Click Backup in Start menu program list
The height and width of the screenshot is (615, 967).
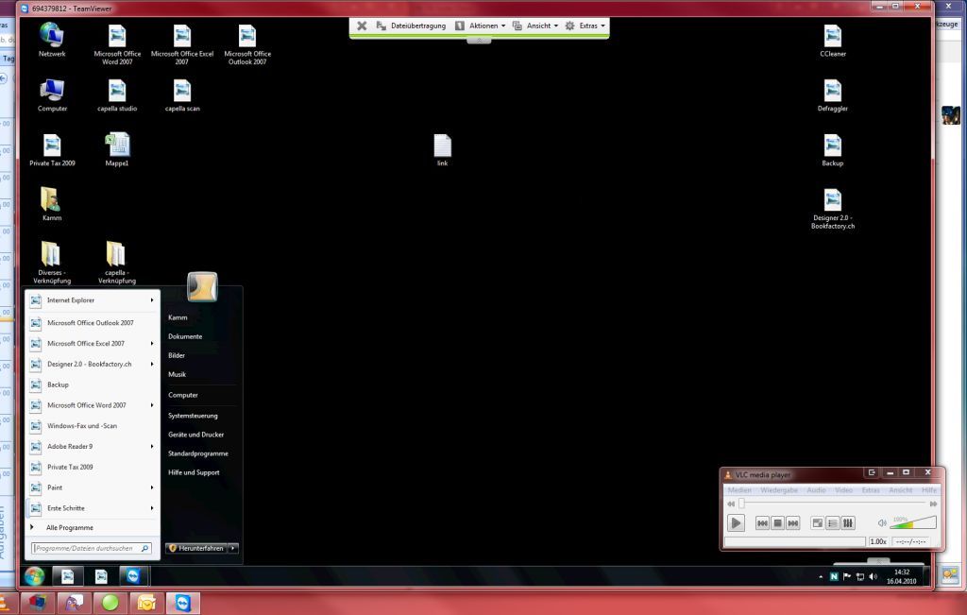click(93, 384)
